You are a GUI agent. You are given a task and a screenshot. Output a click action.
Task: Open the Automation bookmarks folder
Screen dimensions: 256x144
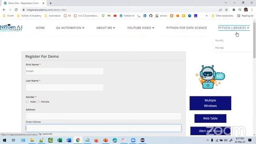pyautogui.click(x=53, y=16)
